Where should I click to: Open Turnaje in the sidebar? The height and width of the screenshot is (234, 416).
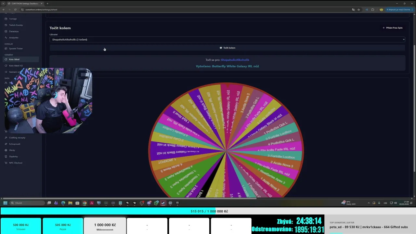13,19
